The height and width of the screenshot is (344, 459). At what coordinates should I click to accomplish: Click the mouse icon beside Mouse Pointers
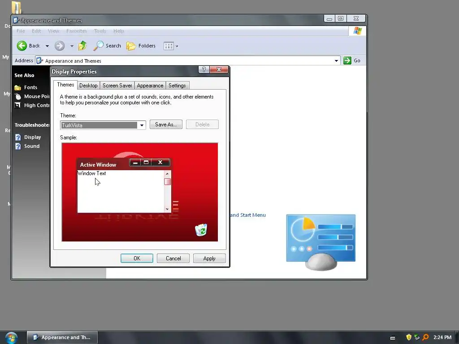[x=18, y=97]
